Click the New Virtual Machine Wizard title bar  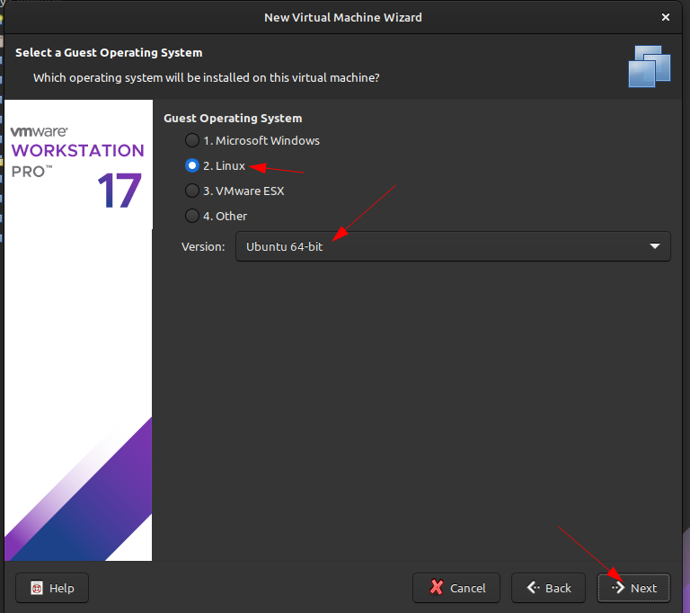click(342, 17)
